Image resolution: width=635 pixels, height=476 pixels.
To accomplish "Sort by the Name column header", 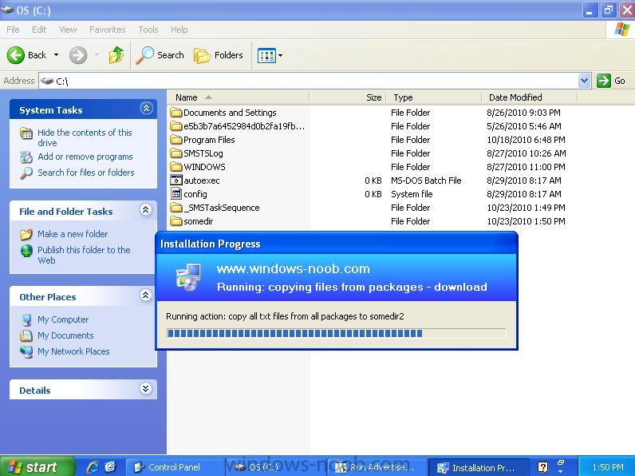I will [238, 97].
